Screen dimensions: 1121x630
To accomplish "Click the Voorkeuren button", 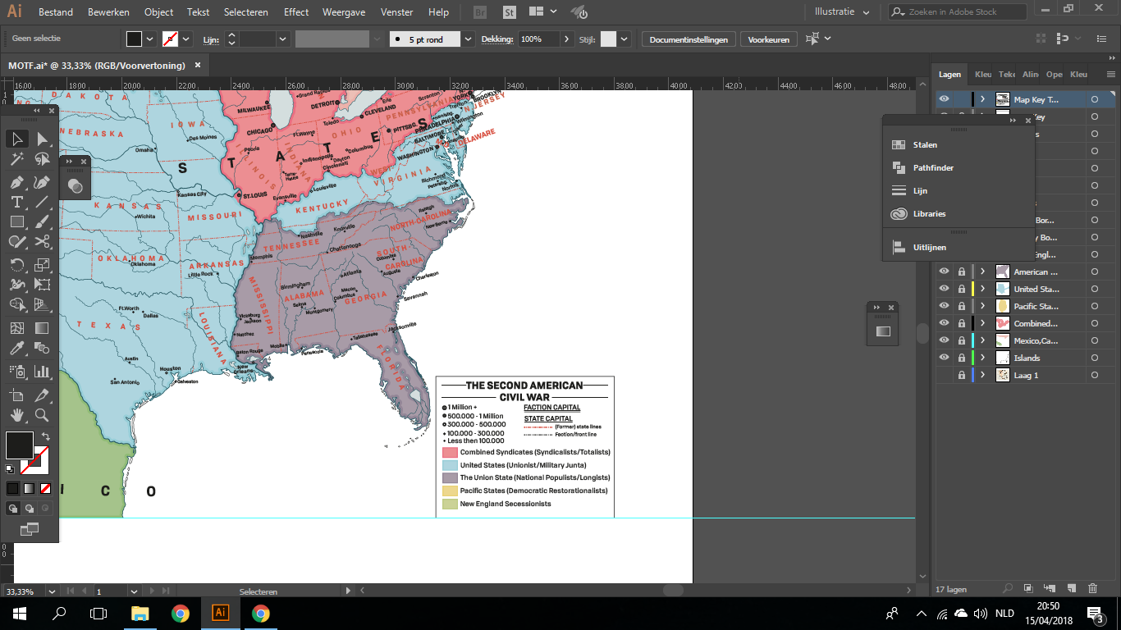I will click(x=770, y=39).
